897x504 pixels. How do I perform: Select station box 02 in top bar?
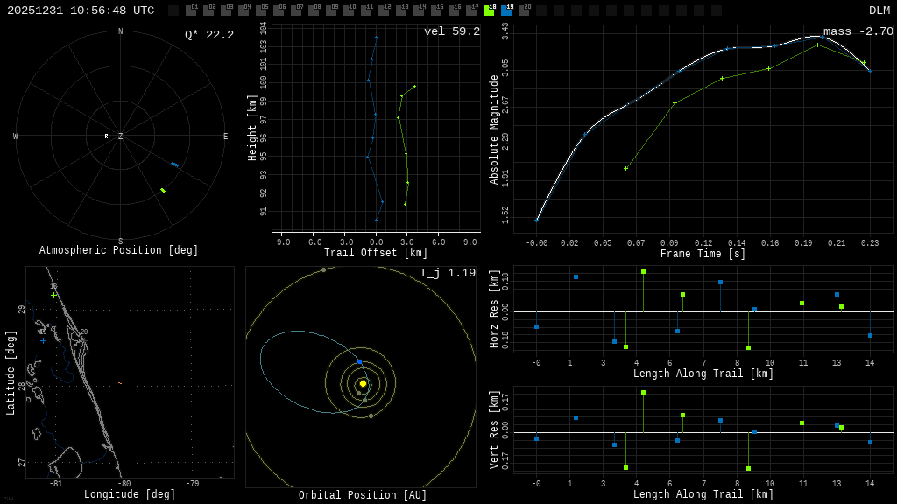tap(208, 10)
